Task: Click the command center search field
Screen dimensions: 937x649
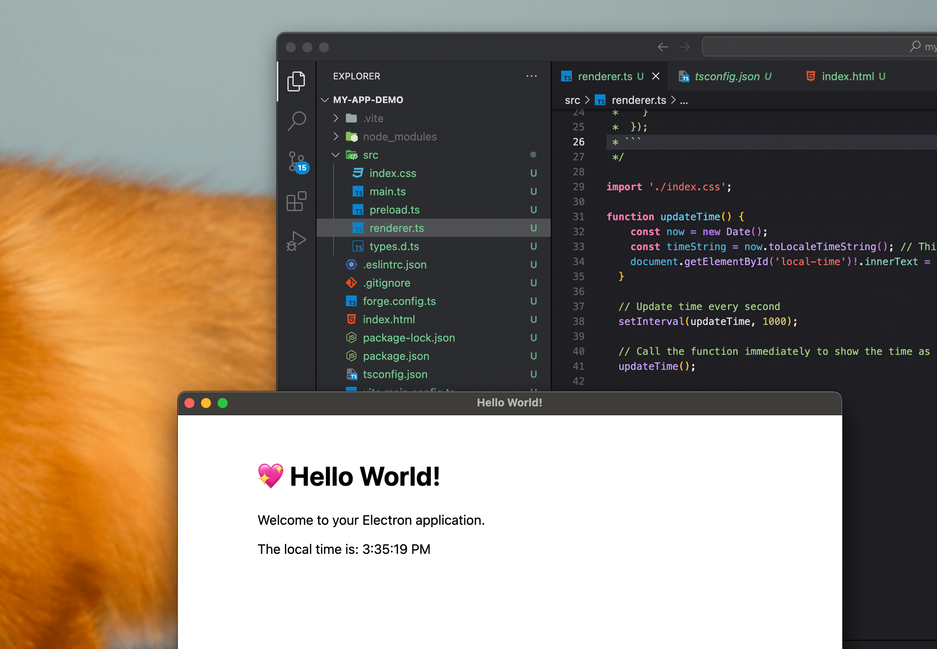Action: pyautogui.click(x=814, y=47)
